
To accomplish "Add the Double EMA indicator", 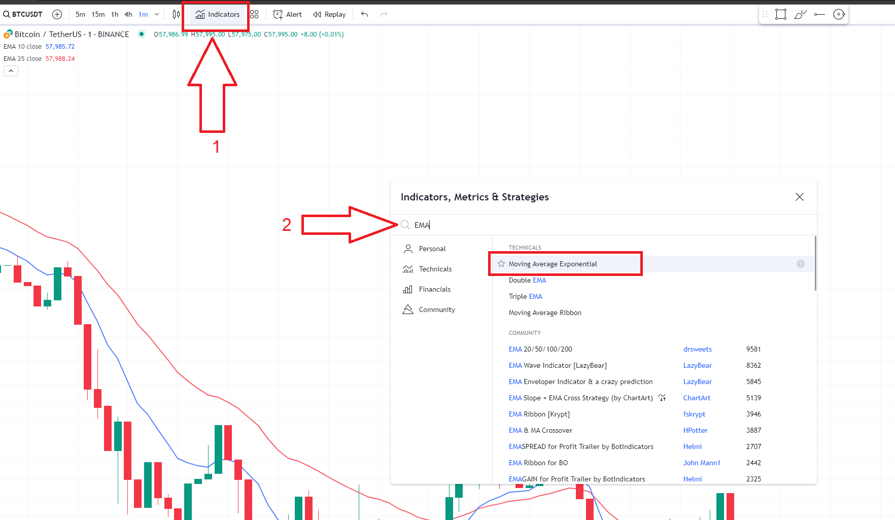I will (527, 280).
